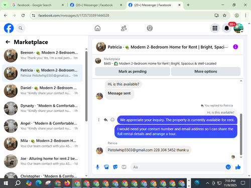
Task: Choose a sticker from the sticker icon
Action: (x=115, y=167)
